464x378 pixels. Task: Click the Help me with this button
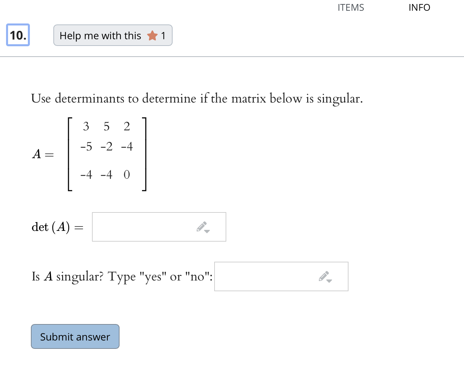(113, 35)
